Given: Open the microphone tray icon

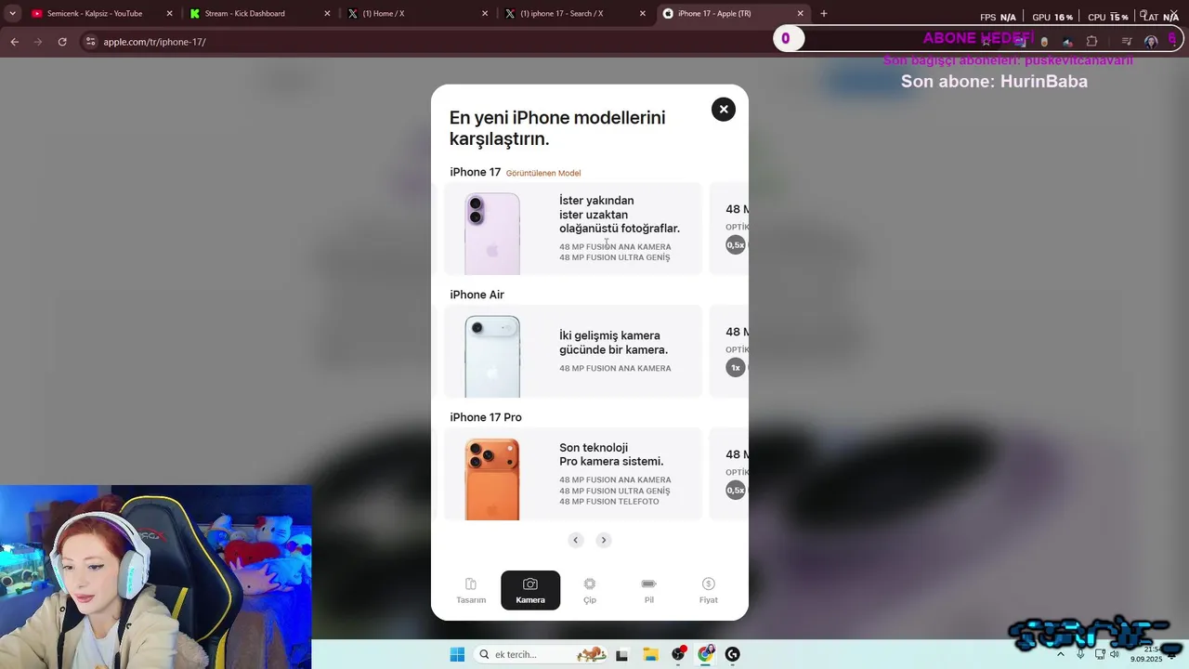Looking at the screenshot, I should (1080, 654).
